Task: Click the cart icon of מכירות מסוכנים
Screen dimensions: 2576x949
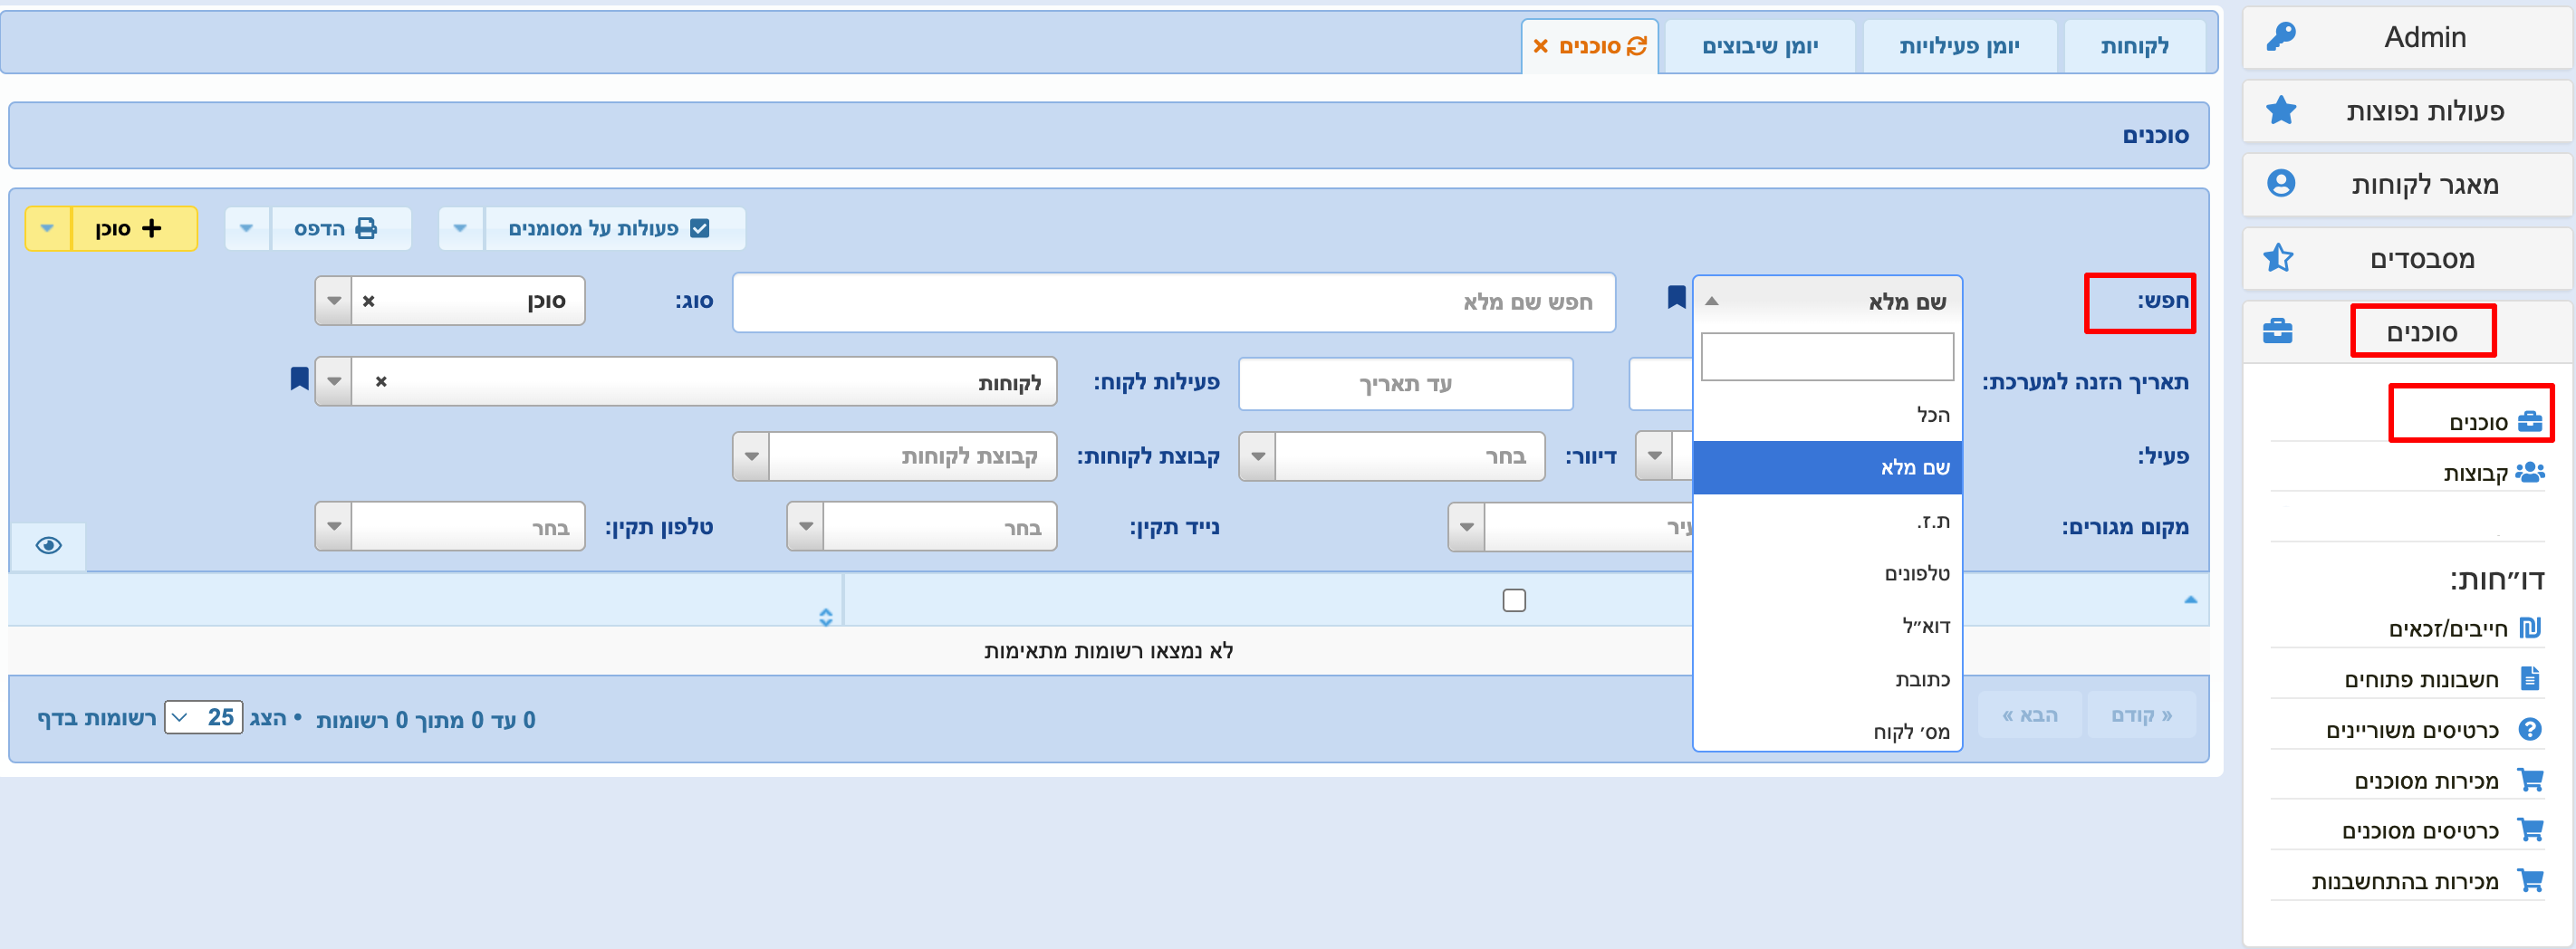Action: pyautogui.click(x=2530, y=779)
